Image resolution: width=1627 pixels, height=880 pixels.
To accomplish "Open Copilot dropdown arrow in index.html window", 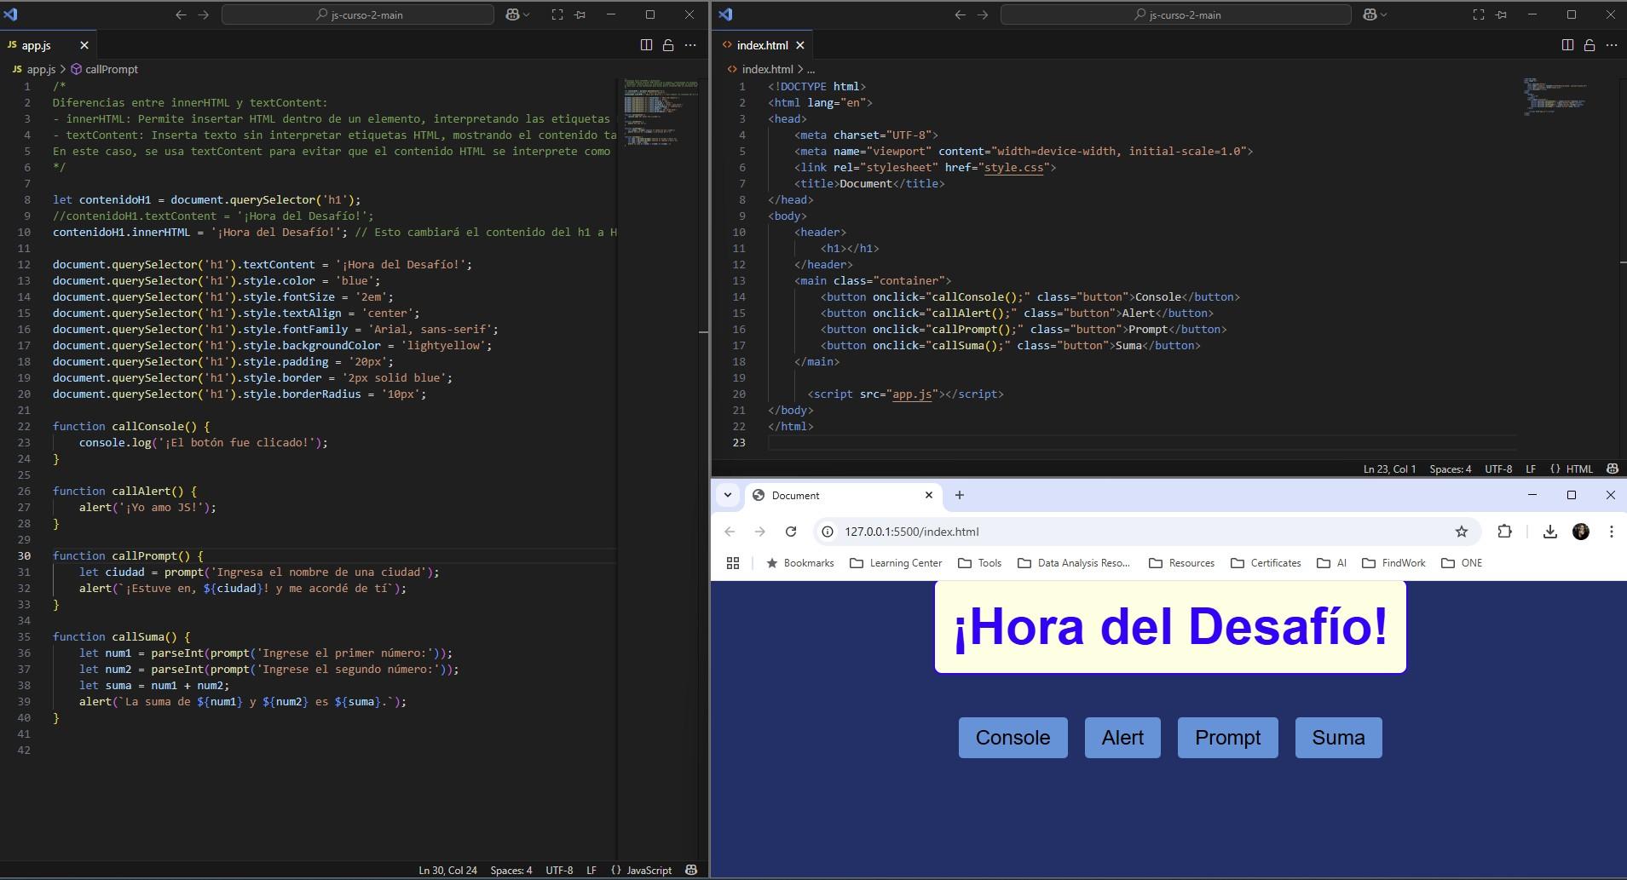I will click(1383, 14).
